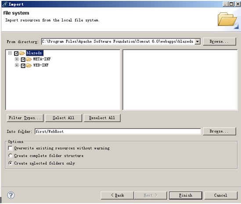Cancel the Import dialog
Screen dimensions: 241x204
[x=221, y=195]
